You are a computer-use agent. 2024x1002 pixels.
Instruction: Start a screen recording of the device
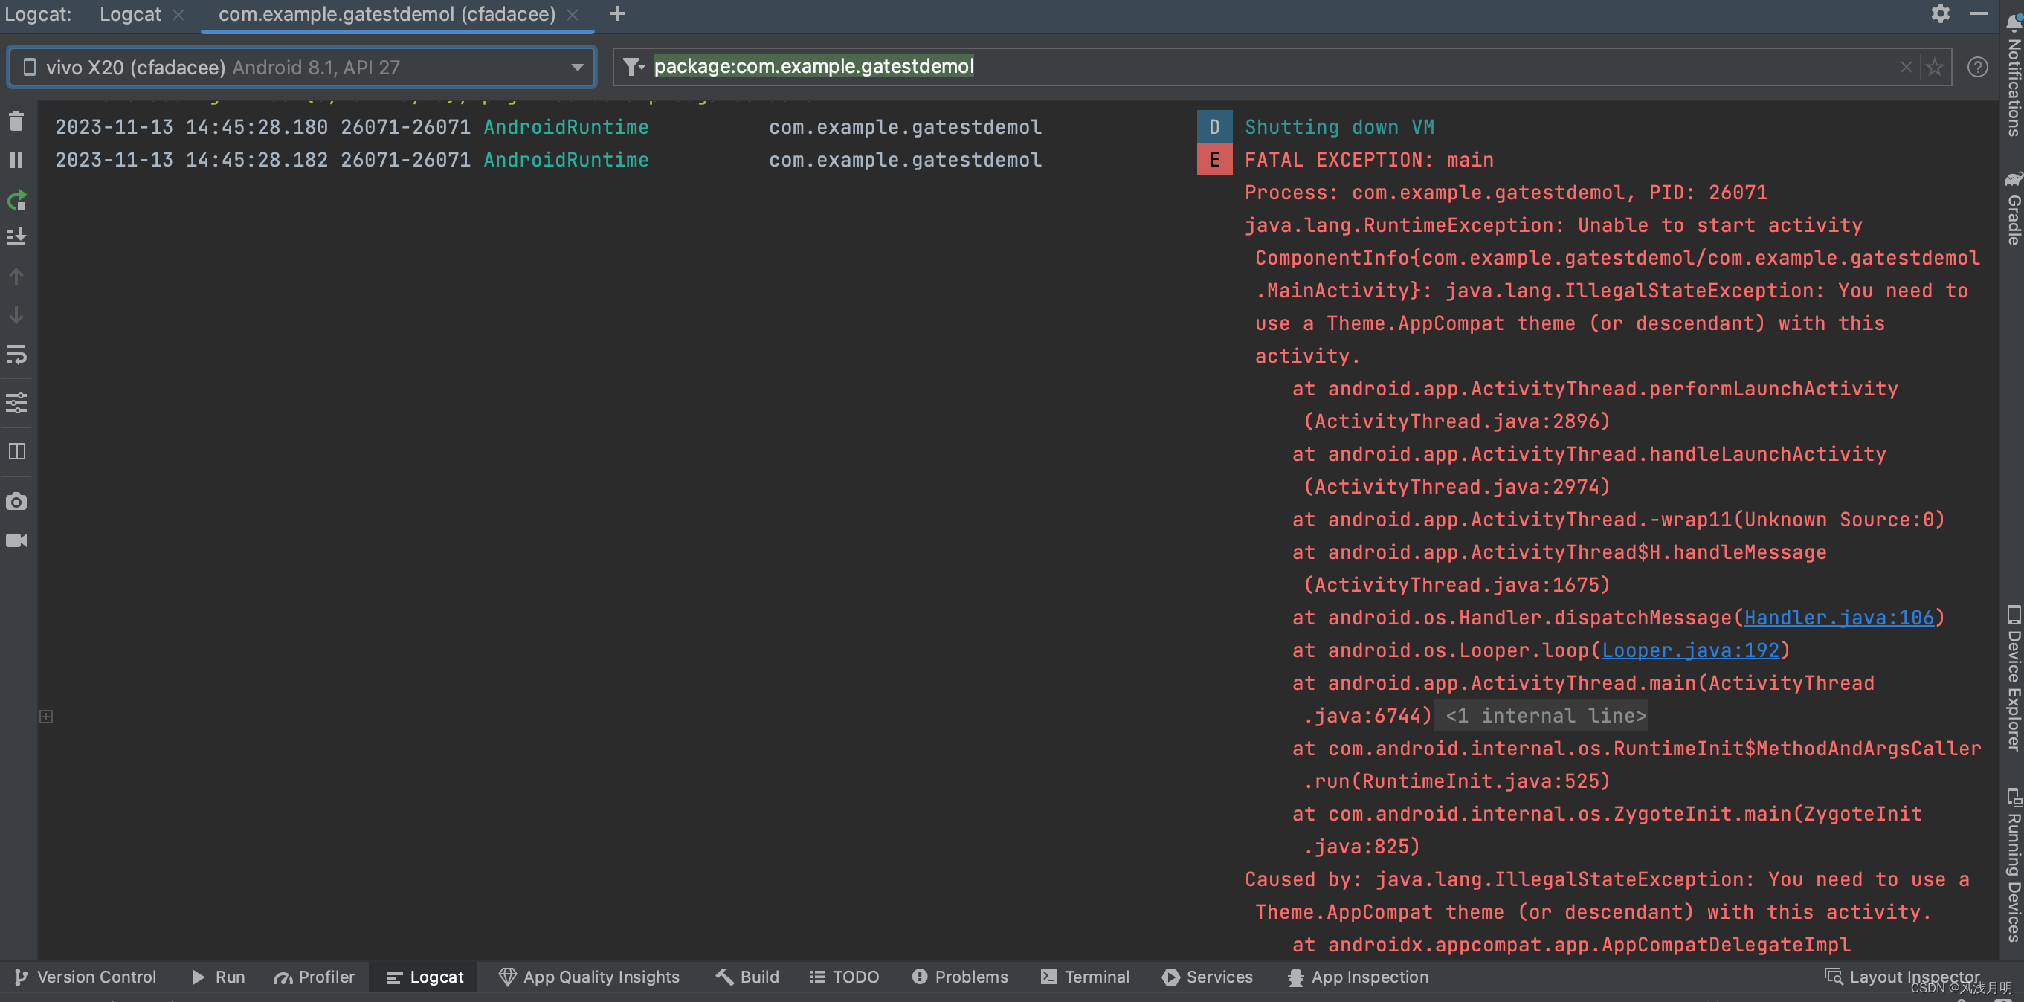(x=16, y=540)
